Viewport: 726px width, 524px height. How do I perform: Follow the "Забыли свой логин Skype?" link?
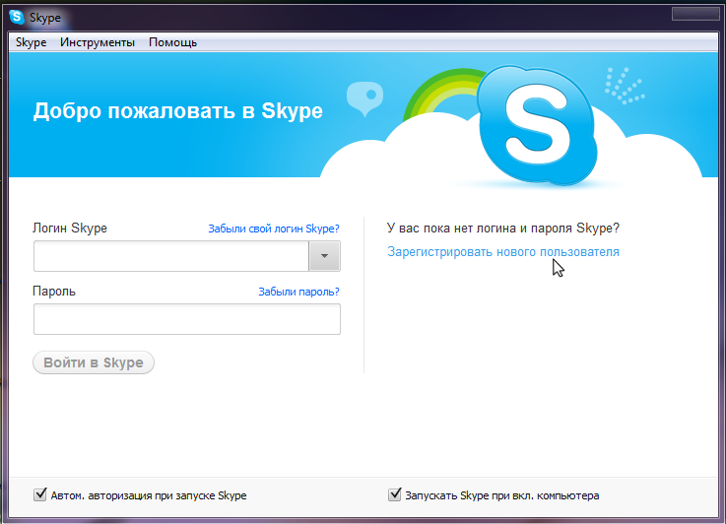coord(273,229)
